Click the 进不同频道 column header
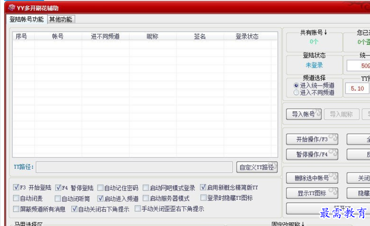Viewport: 370px width, 226px height. [105, 36]
